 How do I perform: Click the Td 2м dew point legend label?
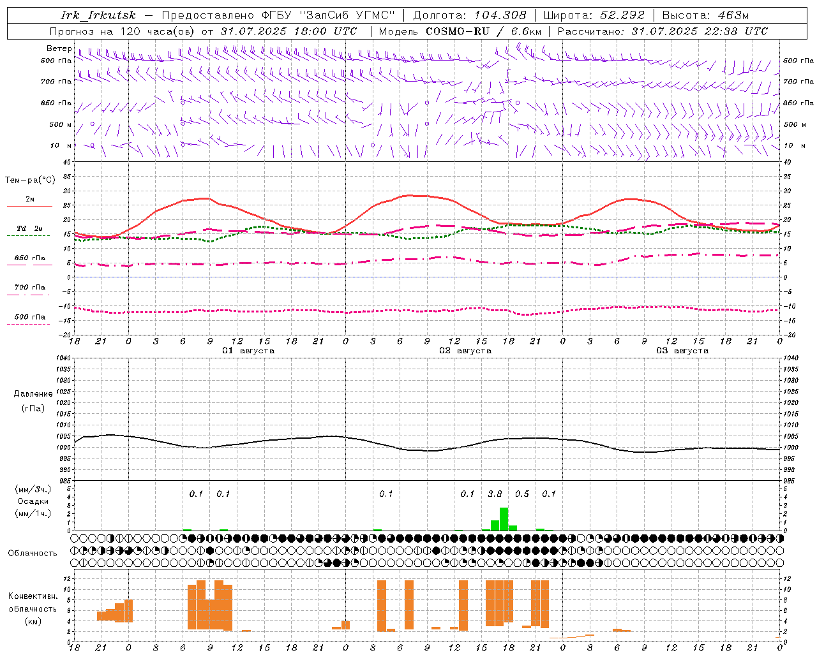click(30, 228)
